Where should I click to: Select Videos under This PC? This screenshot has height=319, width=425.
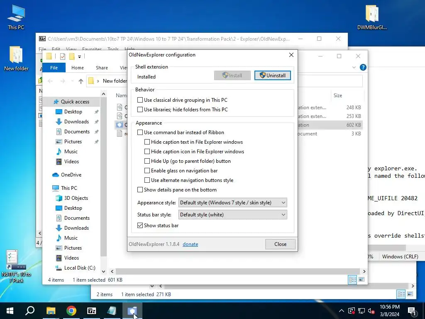[x=71, y=258]
